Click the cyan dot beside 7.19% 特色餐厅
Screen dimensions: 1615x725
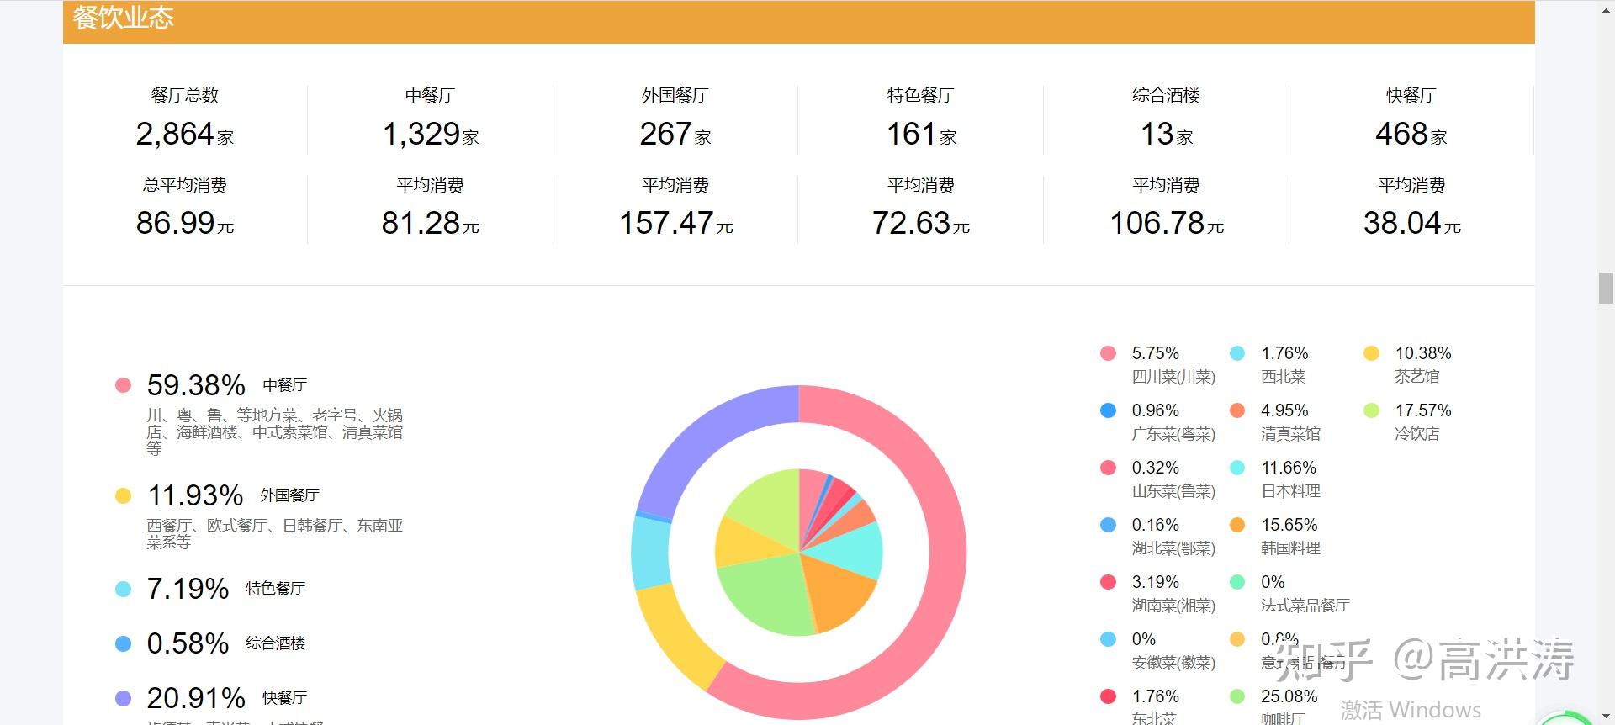pyautogui.click(x=123, y=589)
